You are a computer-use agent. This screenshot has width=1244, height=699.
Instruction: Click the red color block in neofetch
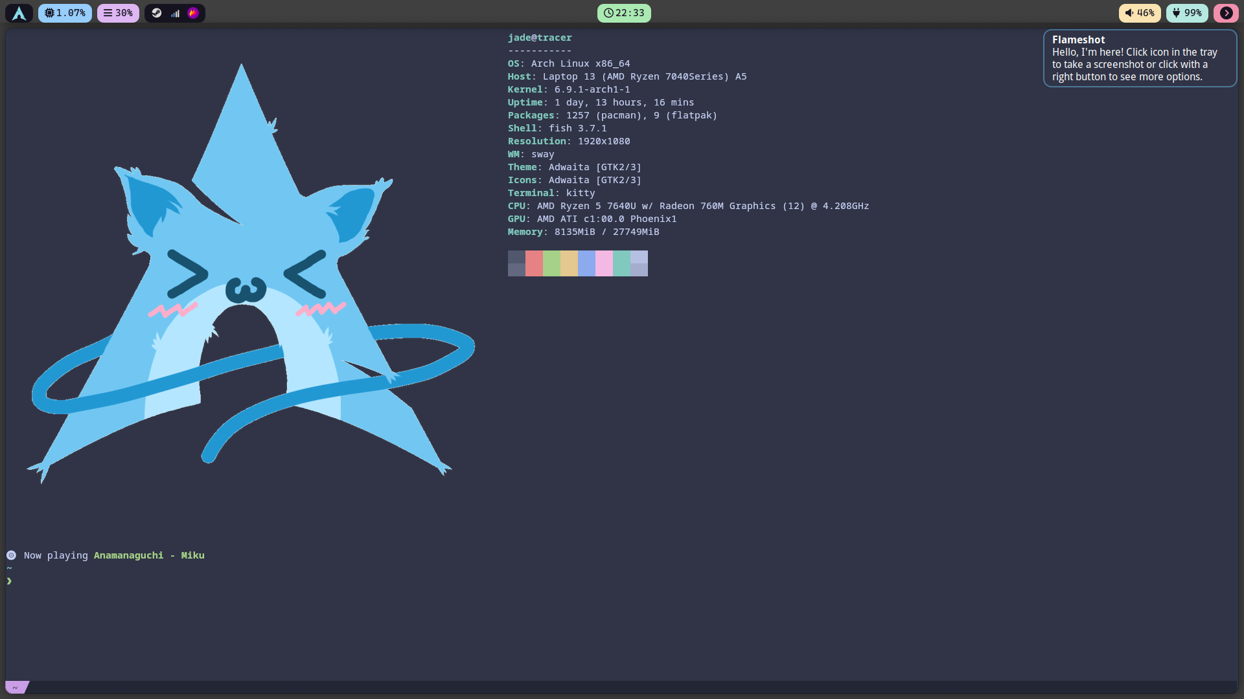[534, 263]
